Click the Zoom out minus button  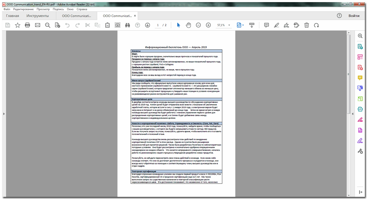[x=198, y=25]
